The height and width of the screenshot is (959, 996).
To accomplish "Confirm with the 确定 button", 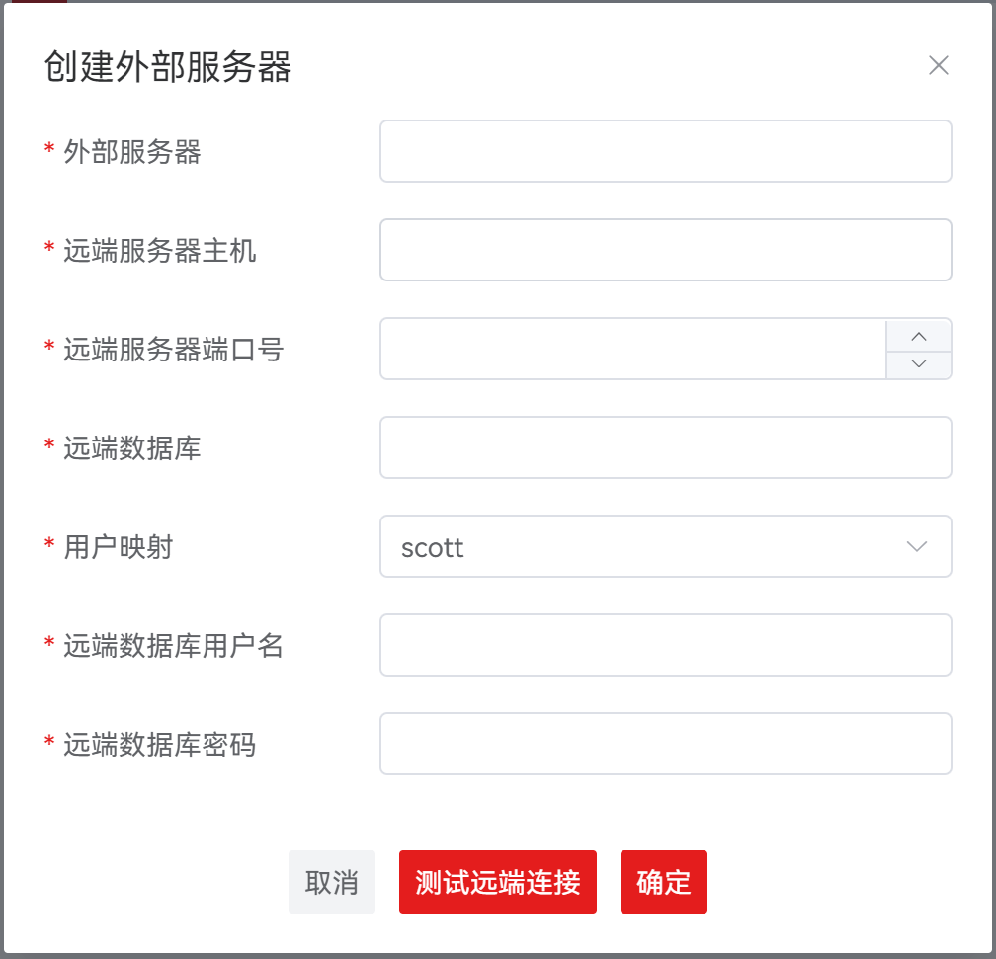I will [664, 882].
